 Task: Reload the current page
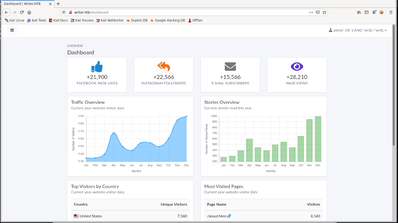pos(22,12)
